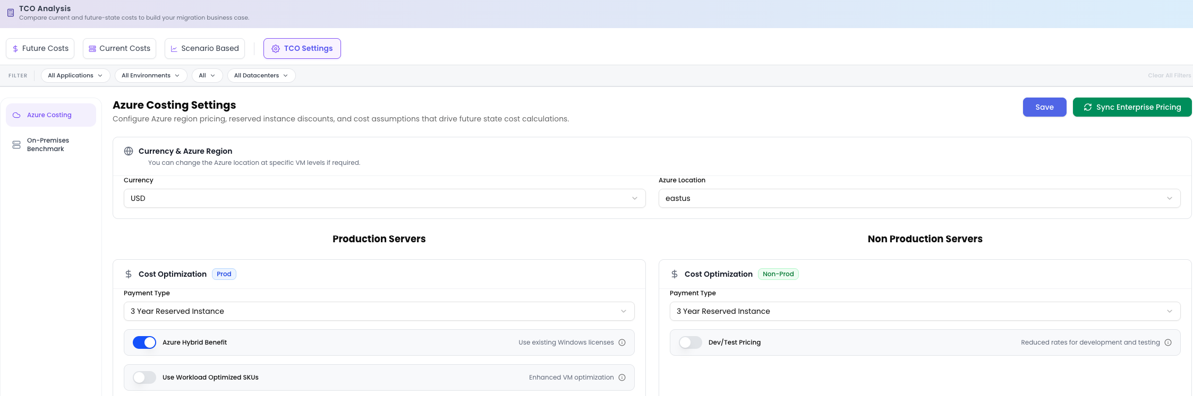Open the All Applications filter dropdown
Image resolution: width=1193 pixels, height=396 pixels.
pos(75,76)
